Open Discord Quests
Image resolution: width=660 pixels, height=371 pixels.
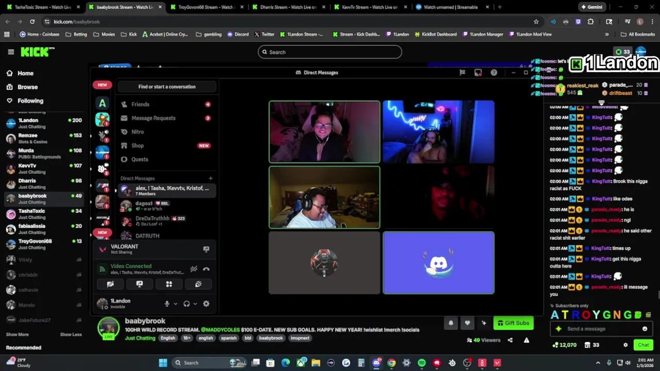[167, 159]
